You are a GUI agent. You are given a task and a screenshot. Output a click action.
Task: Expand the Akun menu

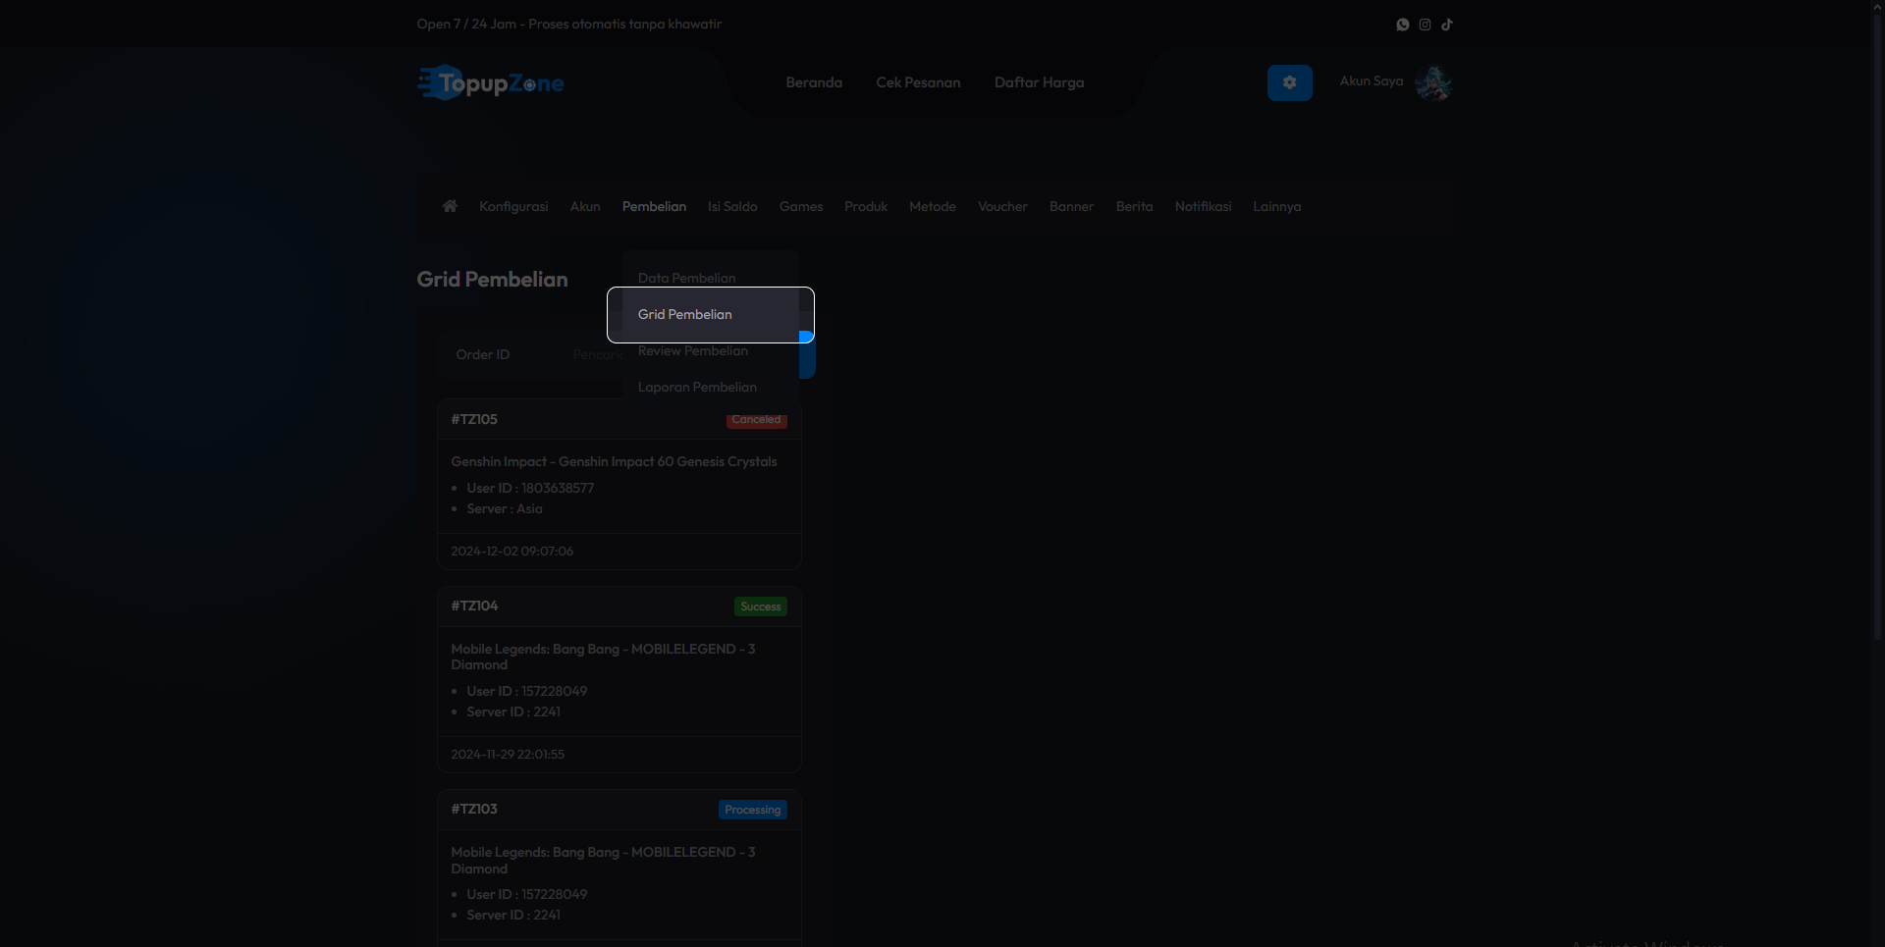tap(585, 207)
